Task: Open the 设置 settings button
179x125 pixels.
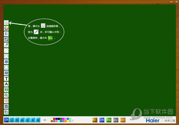Action: tap(102, 120)
